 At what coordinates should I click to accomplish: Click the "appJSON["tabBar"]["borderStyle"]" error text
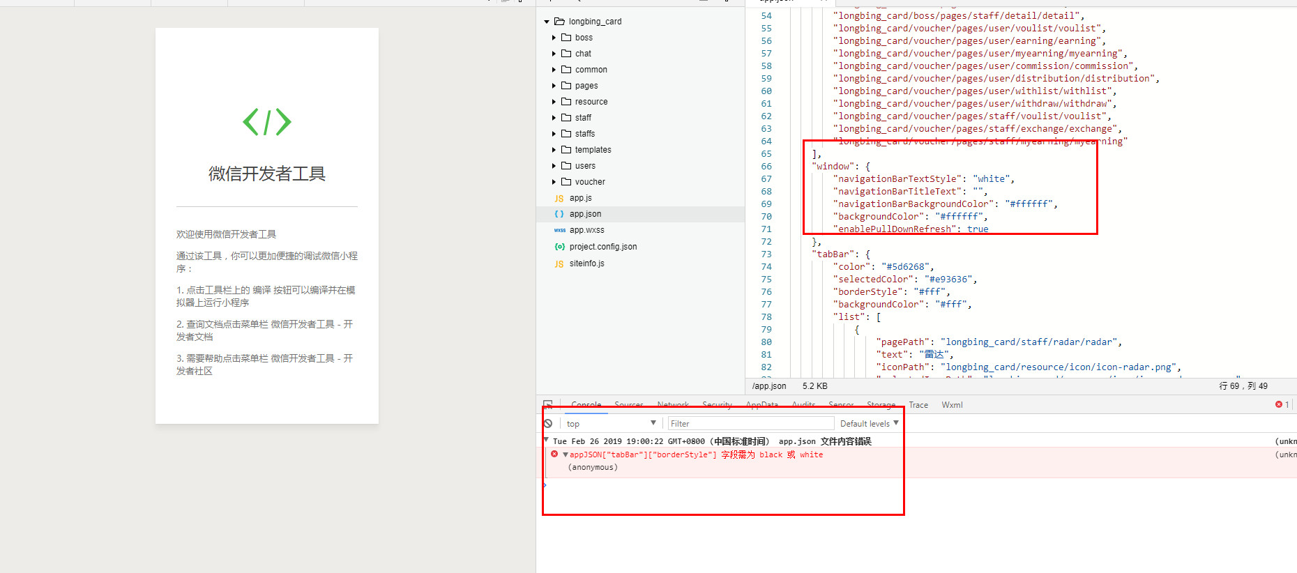click(x=643, y=454)
